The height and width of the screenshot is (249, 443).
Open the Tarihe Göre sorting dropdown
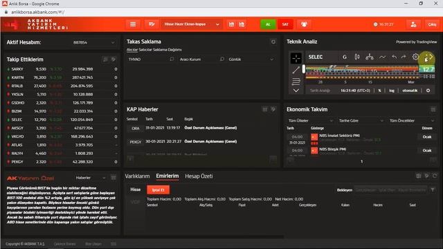point(361,120)
